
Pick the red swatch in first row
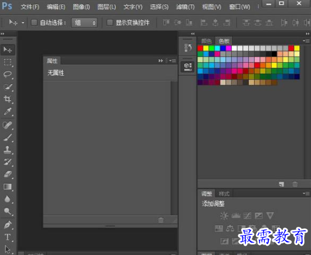200,48
